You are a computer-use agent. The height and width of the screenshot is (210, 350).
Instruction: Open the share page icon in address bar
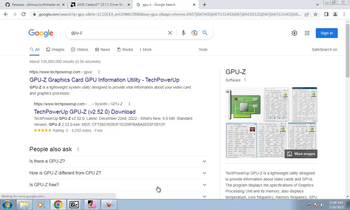[307, 14]
